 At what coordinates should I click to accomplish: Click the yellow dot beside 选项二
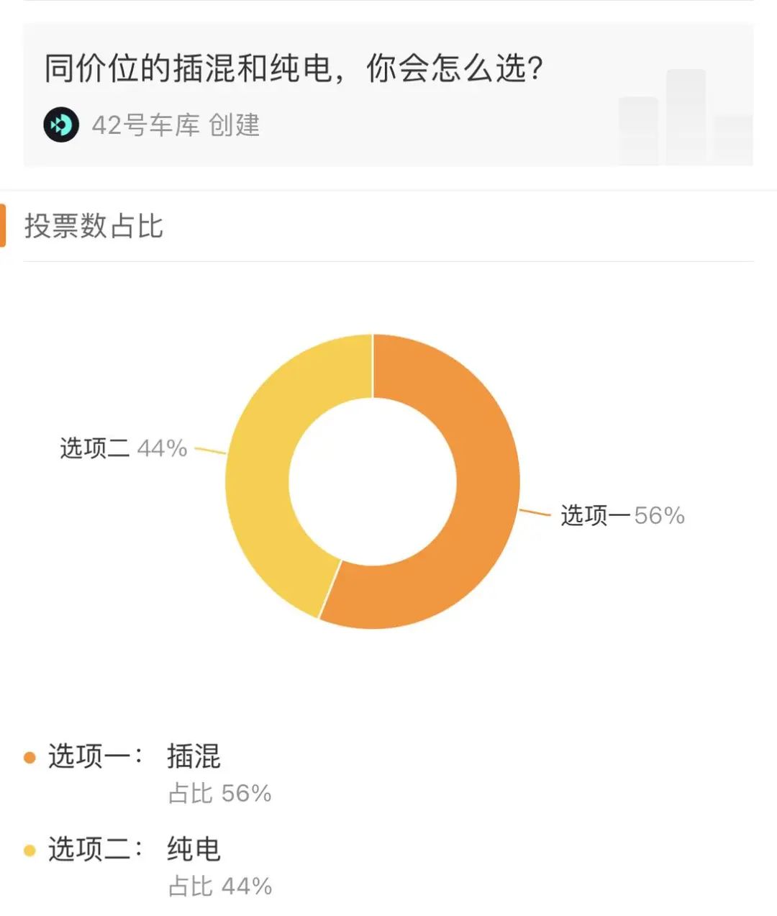[x=29, y=851]
